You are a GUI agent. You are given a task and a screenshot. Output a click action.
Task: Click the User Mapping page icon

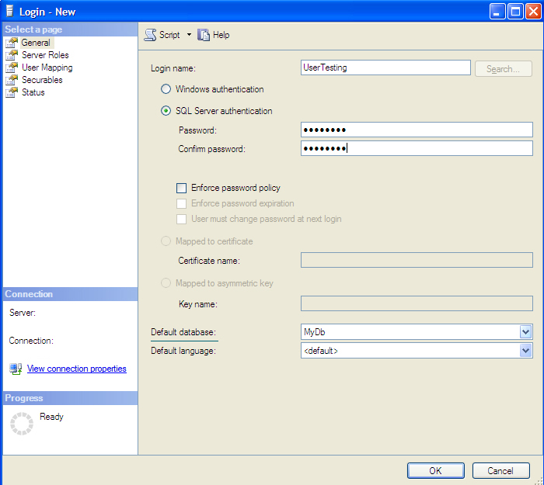point(12,68)
